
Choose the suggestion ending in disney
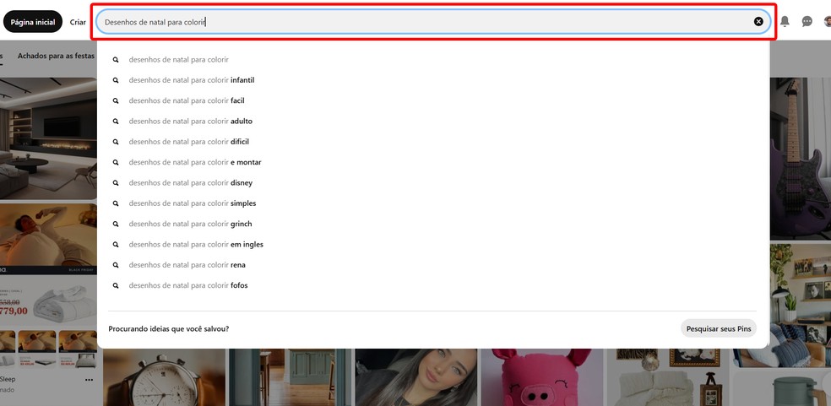point(190,183)
